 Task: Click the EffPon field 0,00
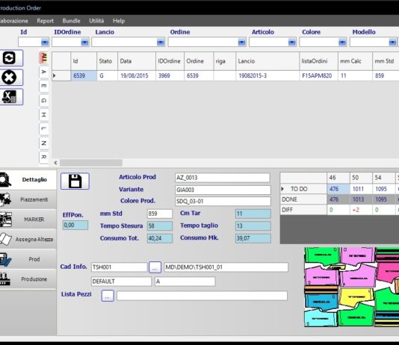(75, 226)
